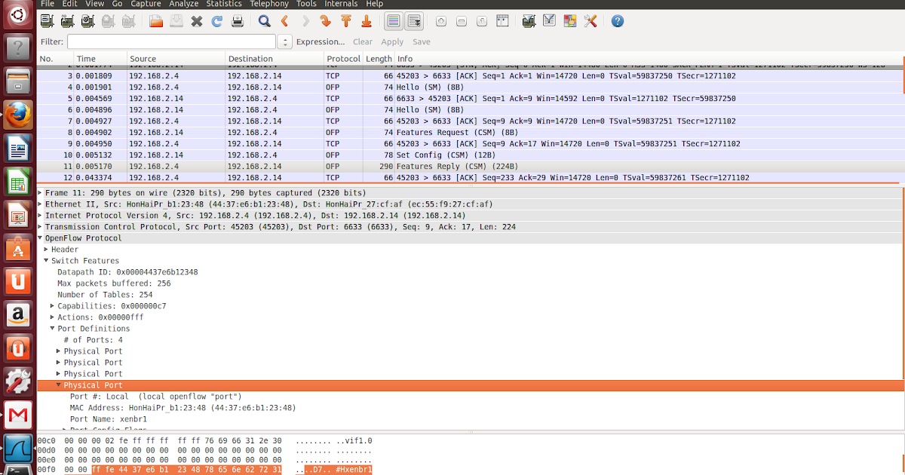Jump to the last packet

point(367,21)
